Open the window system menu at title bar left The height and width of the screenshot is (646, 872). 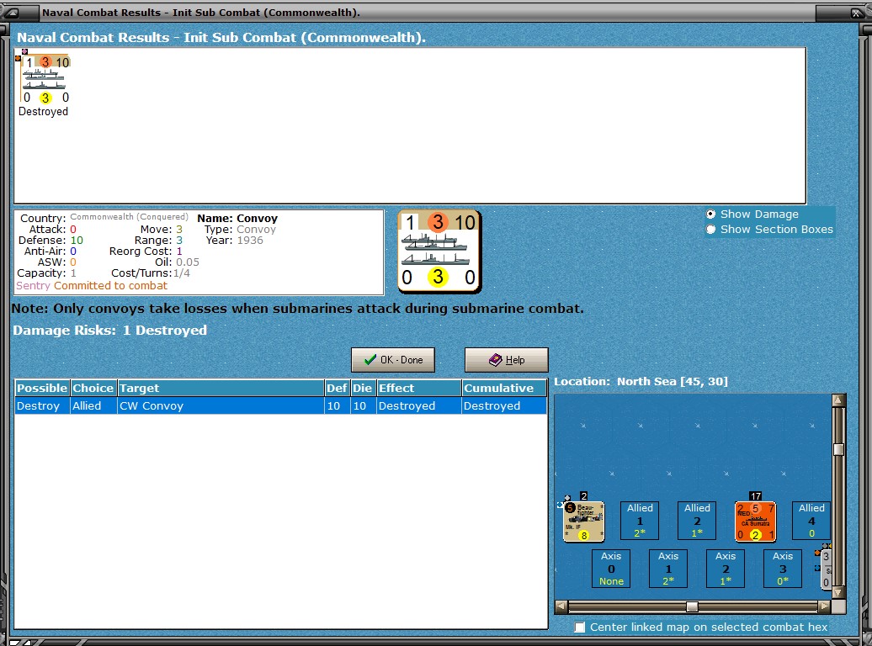pyautogui.click(x=13, y=13)
